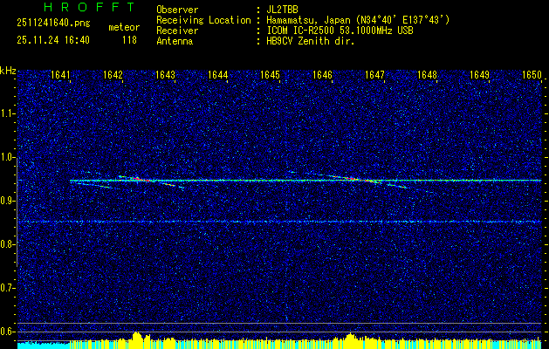Click the kHz axis unit label
Viewport: 549px width, 349px height.
coord(8,70)
